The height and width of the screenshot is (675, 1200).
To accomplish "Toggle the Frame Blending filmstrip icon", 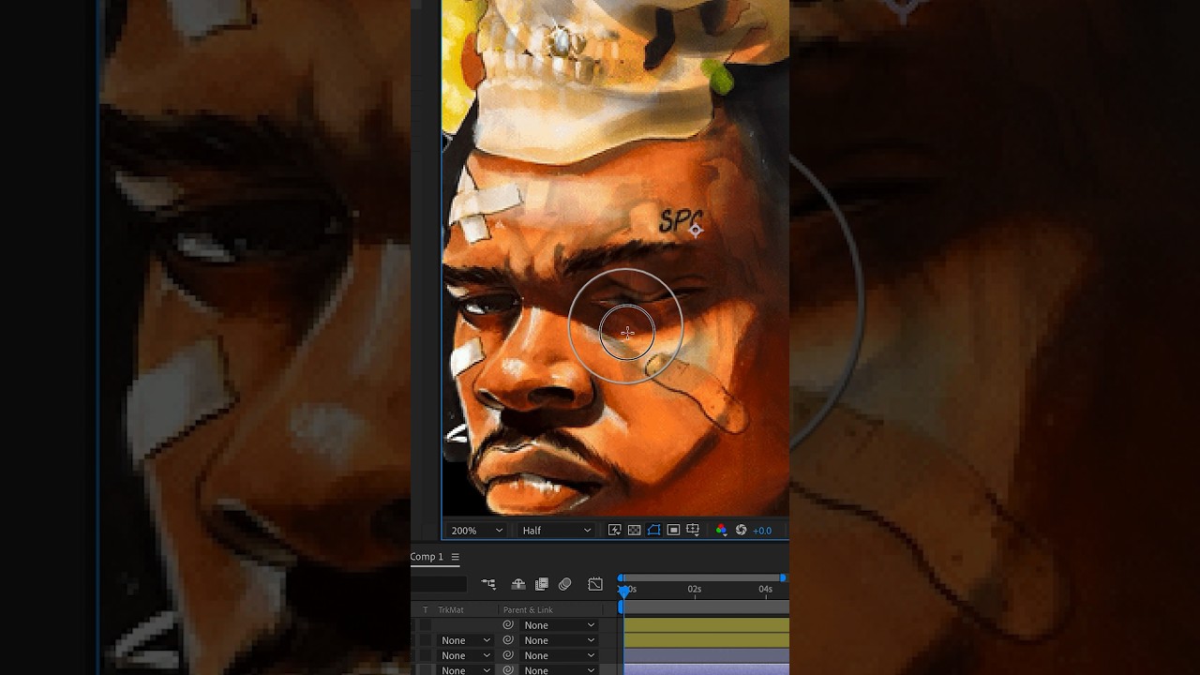I will [541, 584].
